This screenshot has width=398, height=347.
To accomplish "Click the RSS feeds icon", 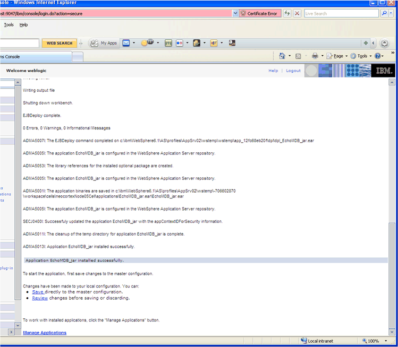I will click(x=298, y=56).
